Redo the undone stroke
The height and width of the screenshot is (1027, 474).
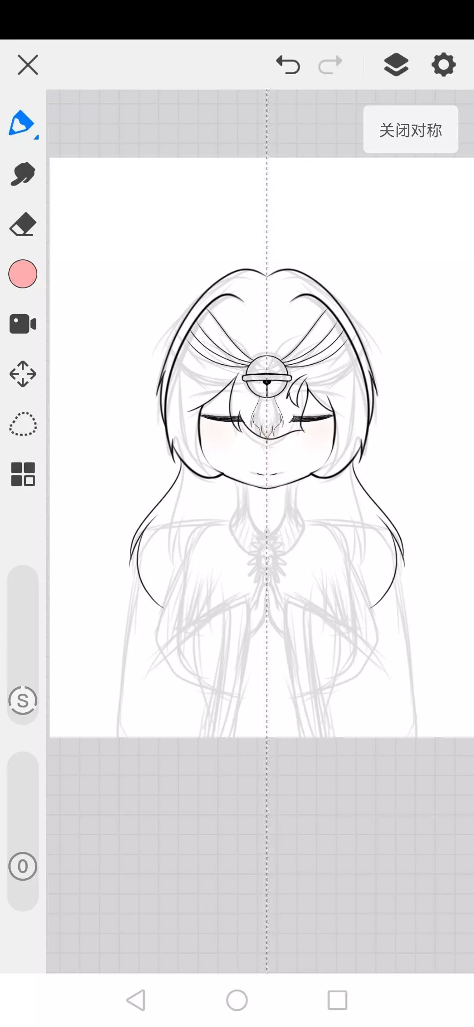click(330, 65)
